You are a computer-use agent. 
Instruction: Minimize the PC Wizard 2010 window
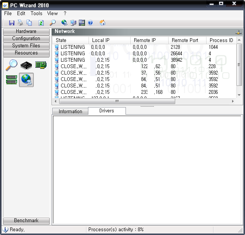coord(211,3)
